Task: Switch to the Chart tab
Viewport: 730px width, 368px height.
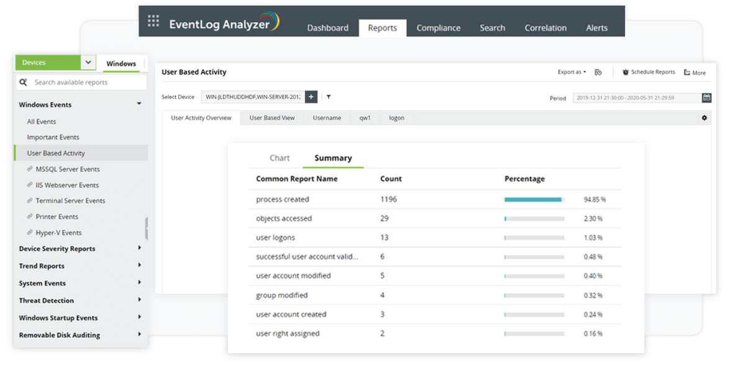Action: coord(280,158)
